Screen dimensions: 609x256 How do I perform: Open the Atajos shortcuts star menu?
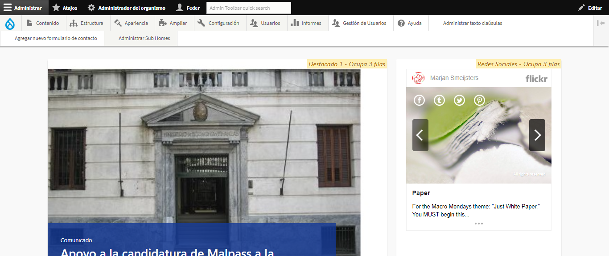(x=65, y=8)
